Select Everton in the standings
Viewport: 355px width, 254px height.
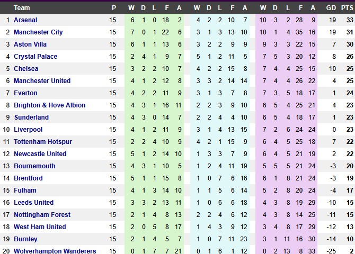(25, 93)
